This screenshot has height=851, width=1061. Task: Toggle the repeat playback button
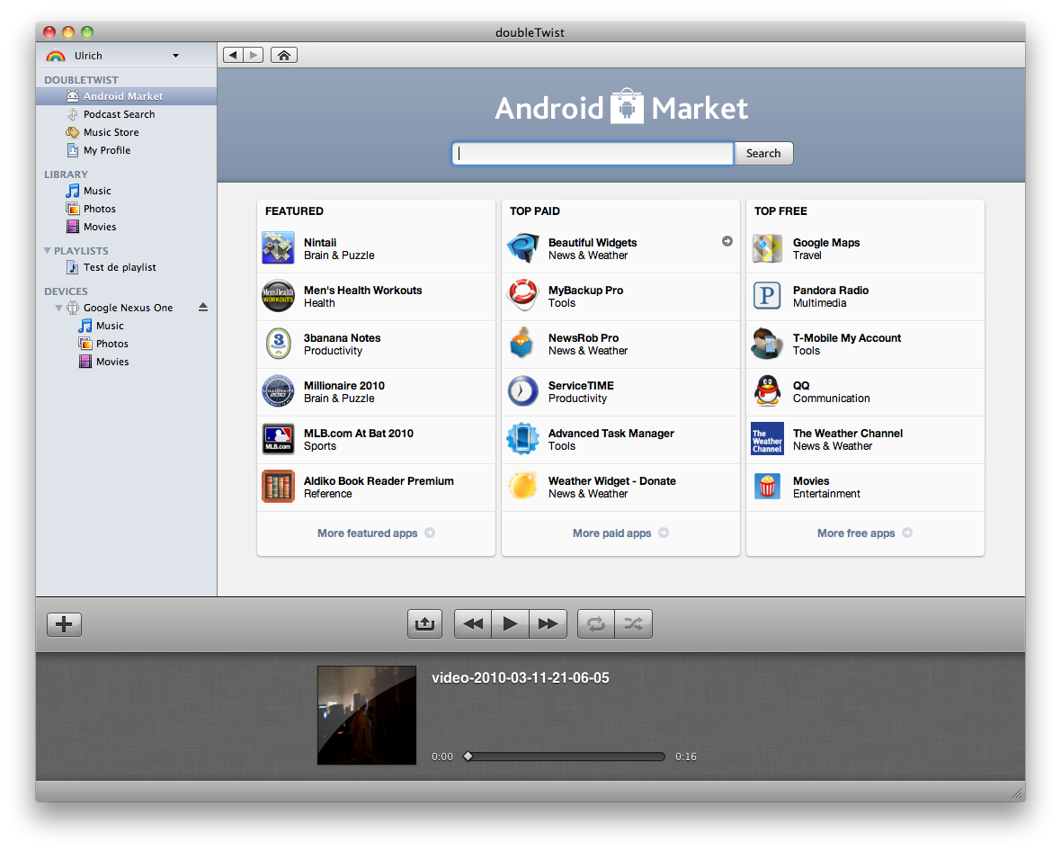[x=595, y=623]
